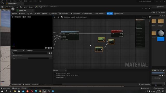Go forward in graph navigation history
This screenshot has height=93, width=166.
[58, 17]
